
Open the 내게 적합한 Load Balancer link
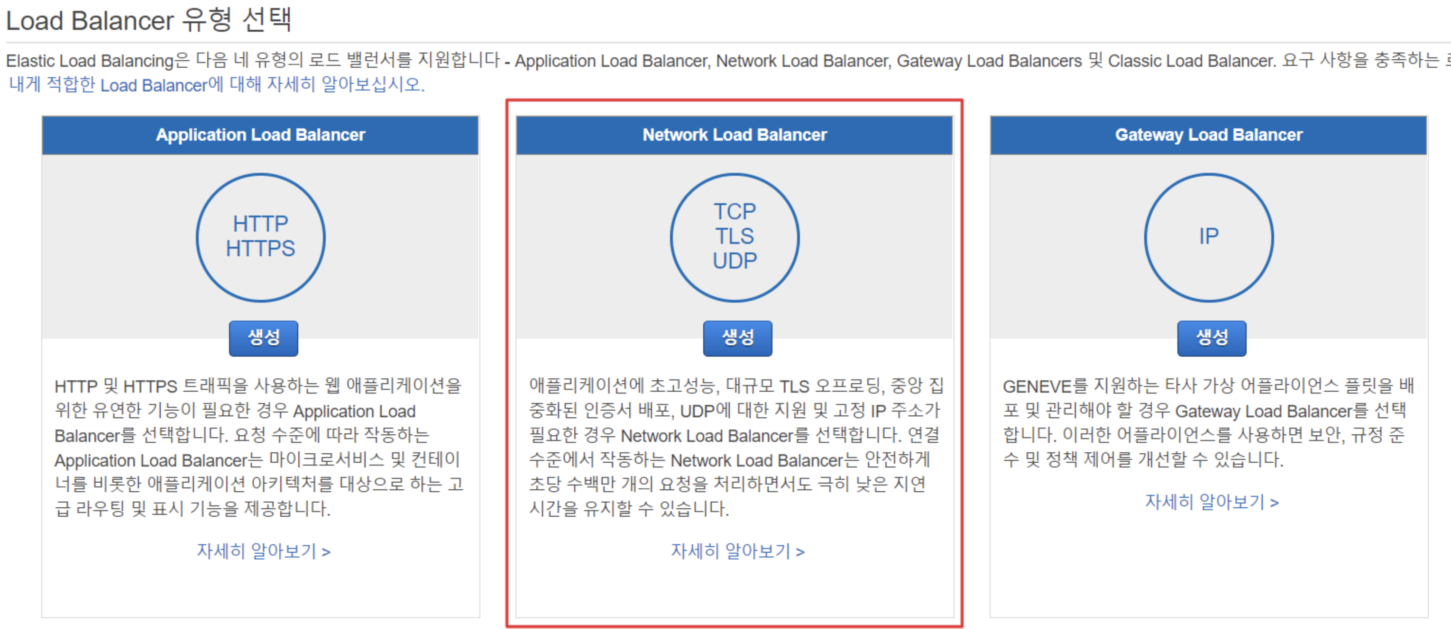[x=217, y=85]
